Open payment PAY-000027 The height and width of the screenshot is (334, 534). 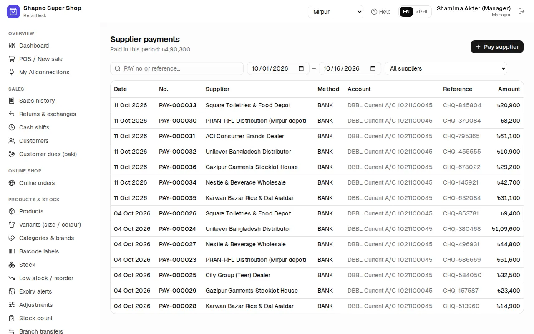178,244
